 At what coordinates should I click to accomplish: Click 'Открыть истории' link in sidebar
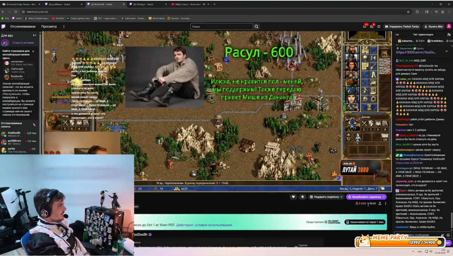click(23, 43)
